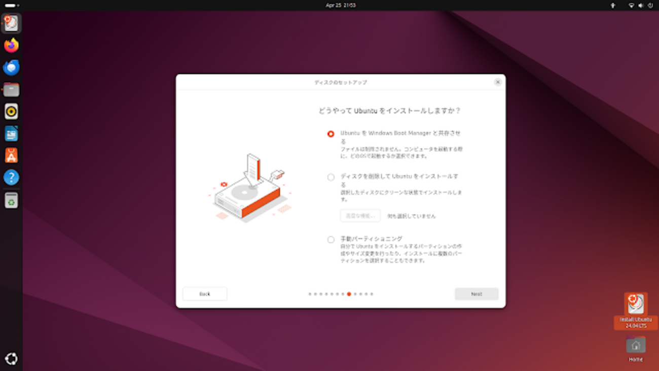Open the system status tray menu
Screen dimensions: 659x371
[640, 6]
